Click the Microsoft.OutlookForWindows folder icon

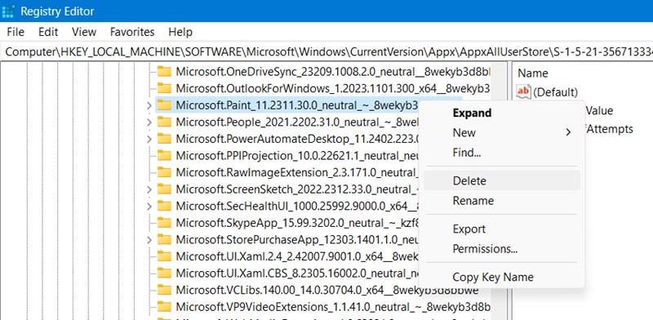pyautogui.click(x=165, y=88)
